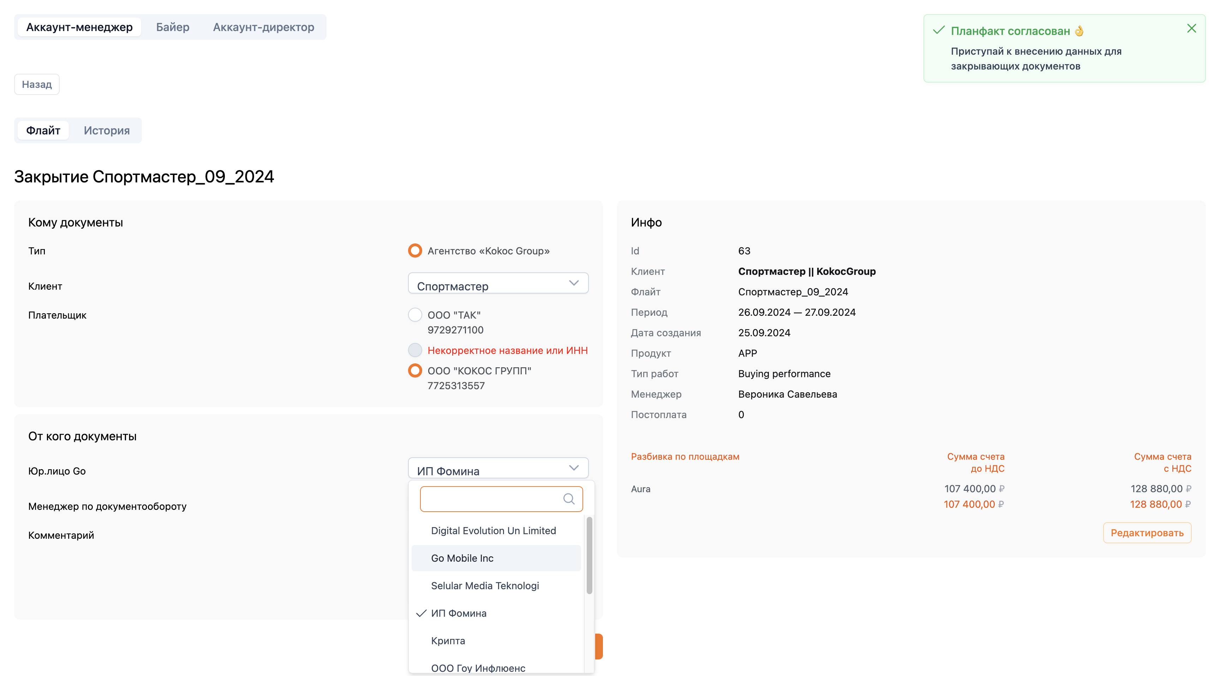Expand the Клиент Спортмастер dropdown

coord(498,284)
